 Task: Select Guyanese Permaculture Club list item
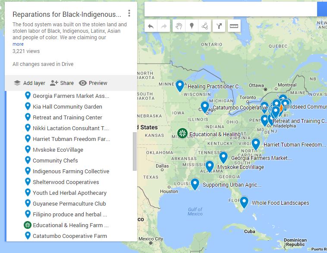click(69, 203)
